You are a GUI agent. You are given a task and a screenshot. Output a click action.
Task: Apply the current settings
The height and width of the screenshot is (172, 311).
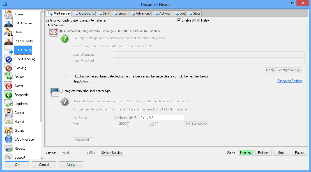pyautogui.click(x=71, y=165)
